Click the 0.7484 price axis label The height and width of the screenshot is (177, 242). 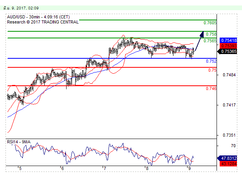pyautogui.click(x=229, y=75)
